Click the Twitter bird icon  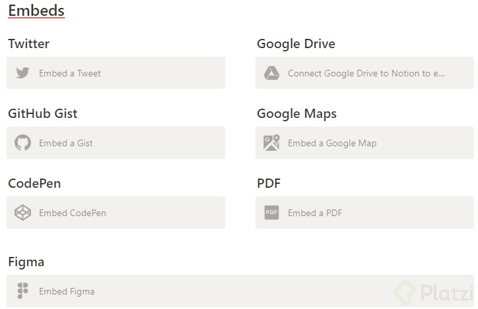click(x=23, y=73)
